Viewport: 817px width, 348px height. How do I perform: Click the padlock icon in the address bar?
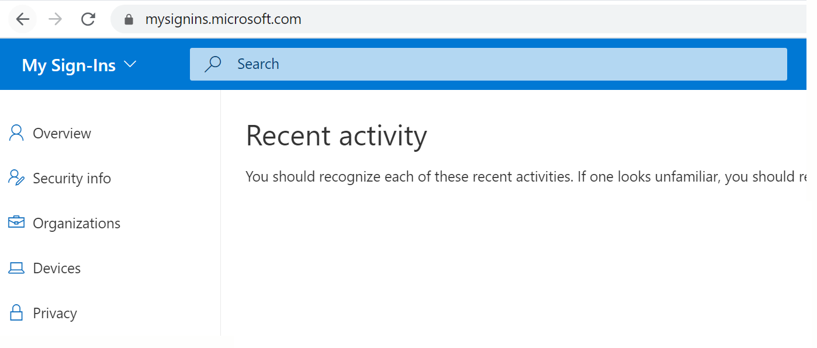[x=127, y=19]
